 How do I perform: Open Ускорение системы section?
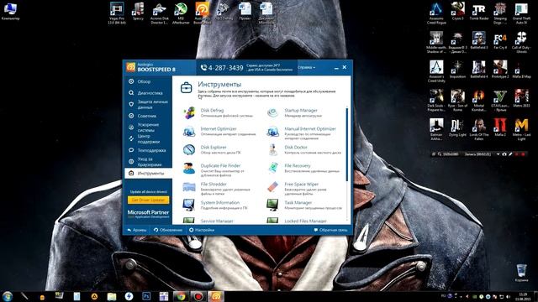tap(148, 128)
